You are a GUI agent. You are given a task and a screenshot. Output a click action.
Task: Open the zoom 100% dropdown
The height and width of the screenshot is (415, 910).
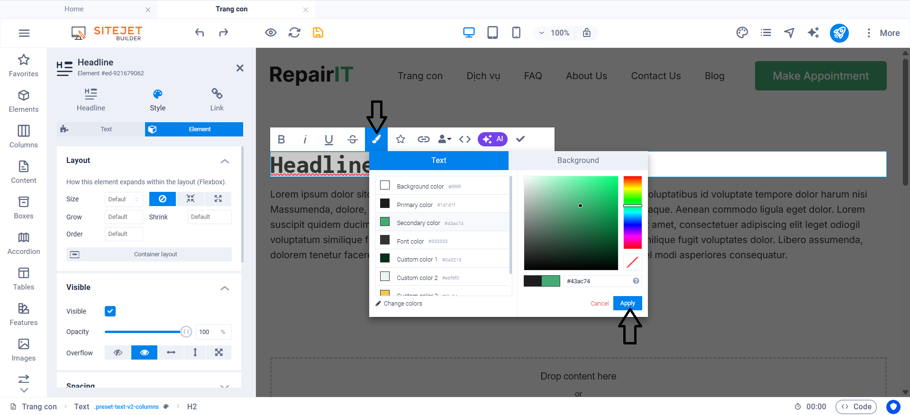[x=554, y=33]
